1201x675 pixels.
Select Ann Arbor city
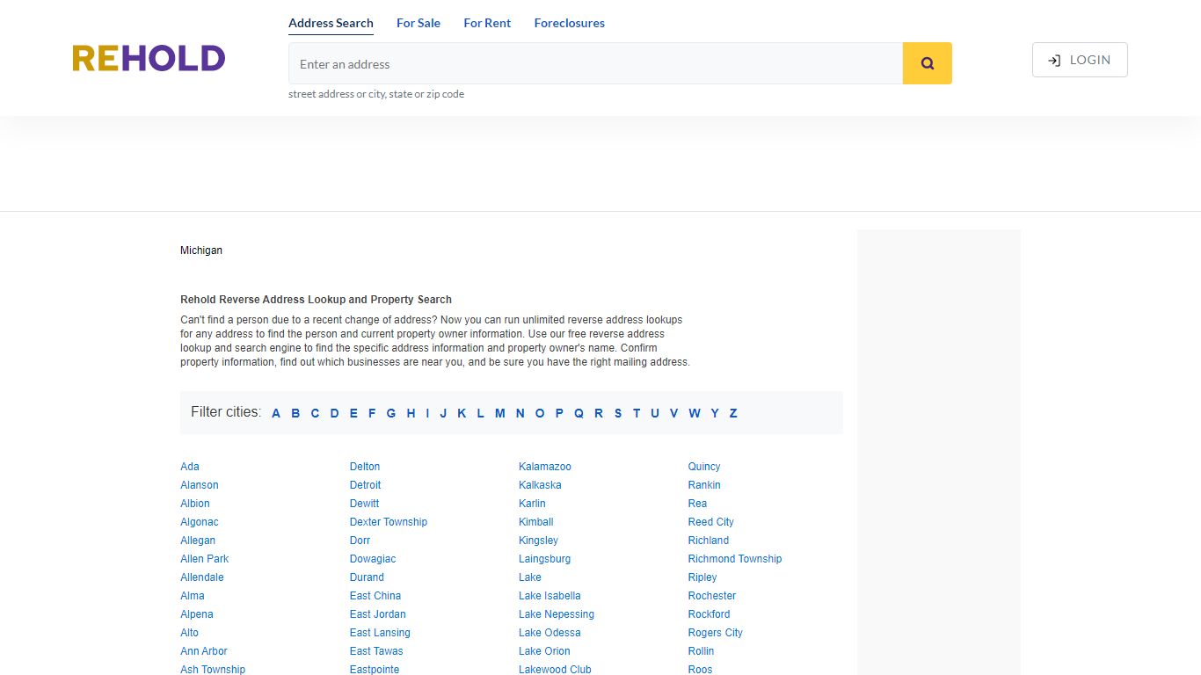tap(204, 651)
